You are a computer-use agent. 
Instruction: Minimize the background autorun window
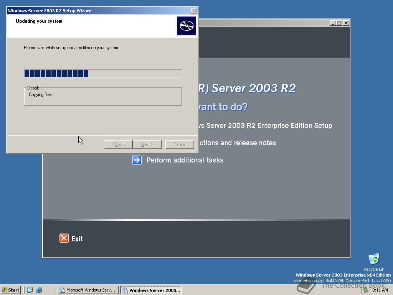pos(333,23)
